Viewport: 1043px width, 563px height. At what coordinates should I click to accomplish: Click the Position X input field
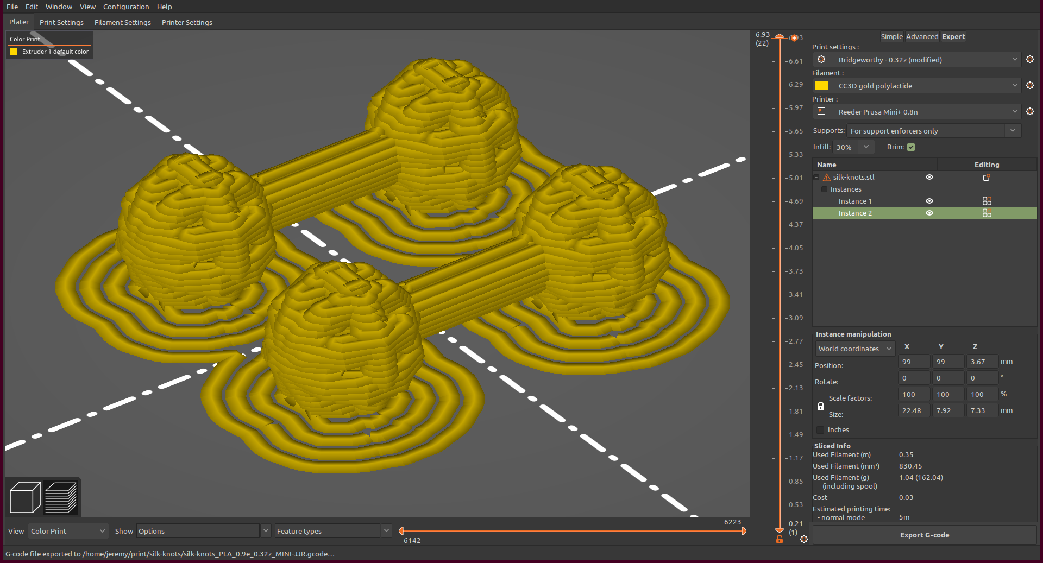(914, 362)
